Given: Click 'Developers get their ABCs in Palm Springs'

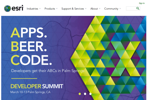Looking at the screenshot, I should [x=48, y=71].
